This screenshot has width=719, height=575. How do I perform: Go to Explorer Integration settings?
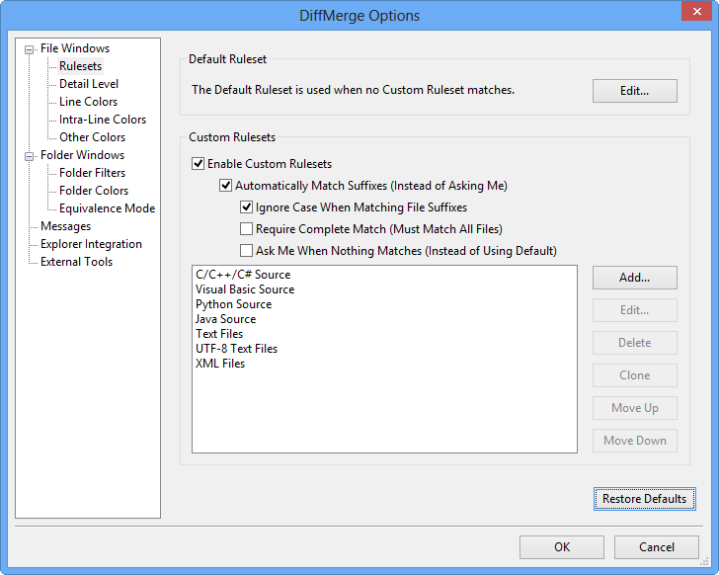pos(91,244)
